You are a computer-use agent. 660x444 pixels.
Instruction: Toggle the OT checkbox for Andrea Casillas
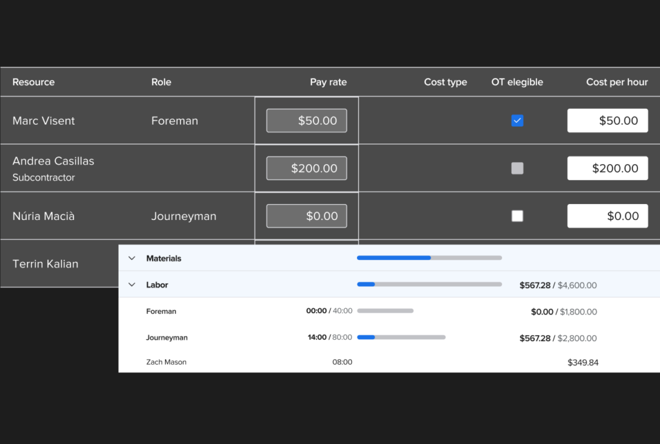pos(517,168)
